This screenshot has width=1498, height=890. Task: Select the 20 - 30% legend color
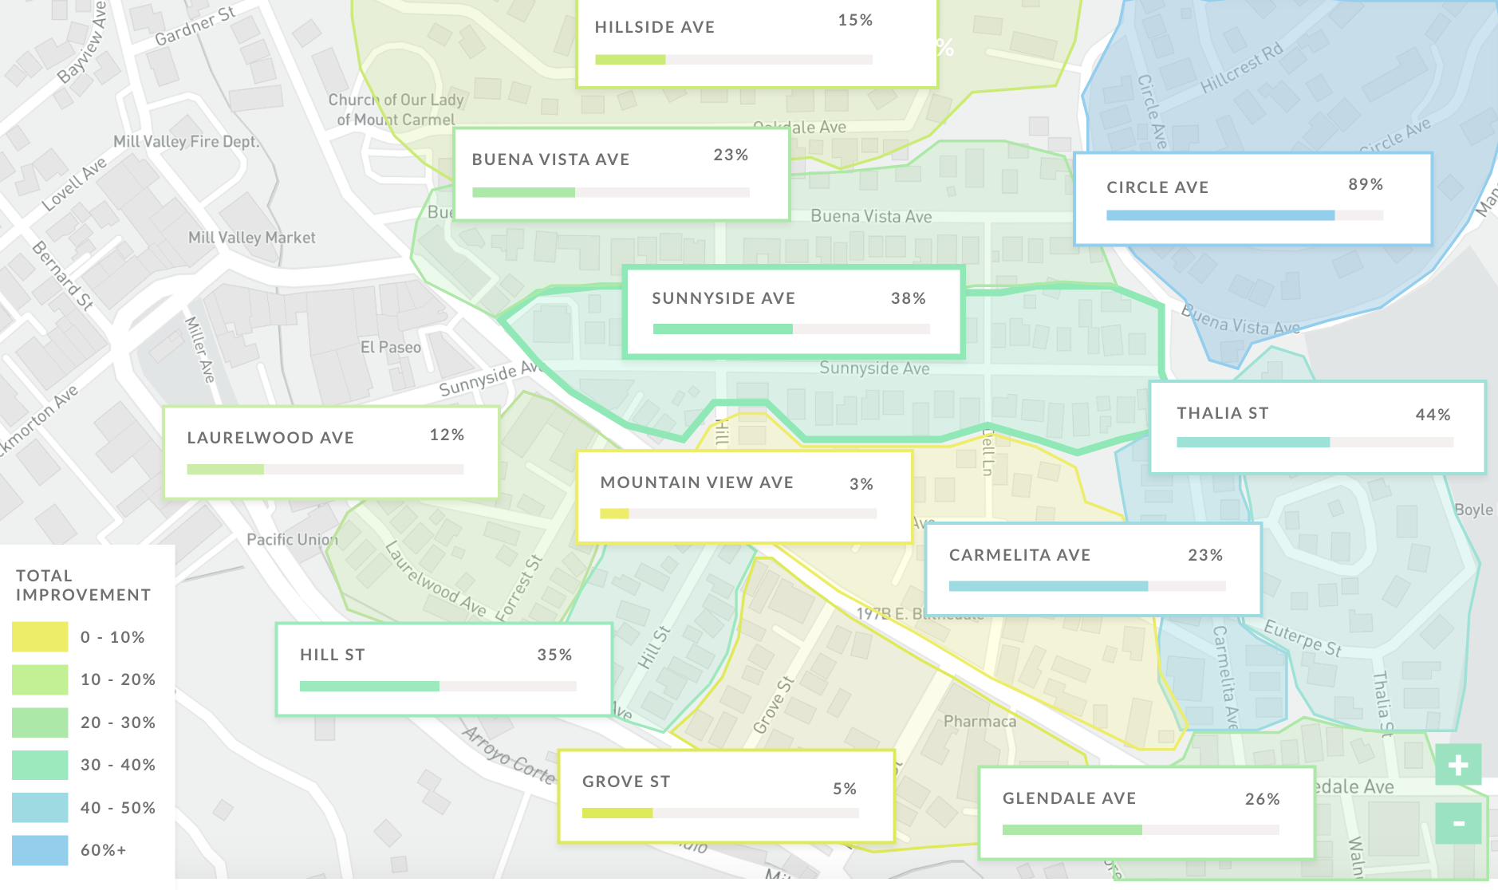[40, 723]
